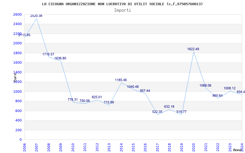This screenshot has width=245, height=153.
Task: Click the 2010 year axis label
Action: tap(73, 147)
